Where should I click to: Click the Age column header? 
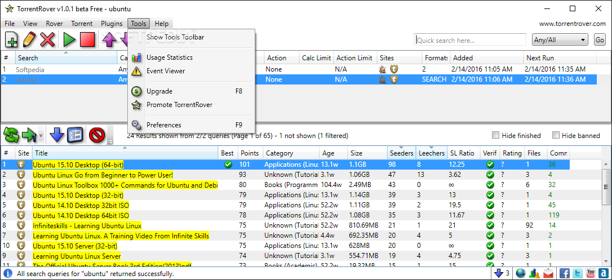click(334, 153)
